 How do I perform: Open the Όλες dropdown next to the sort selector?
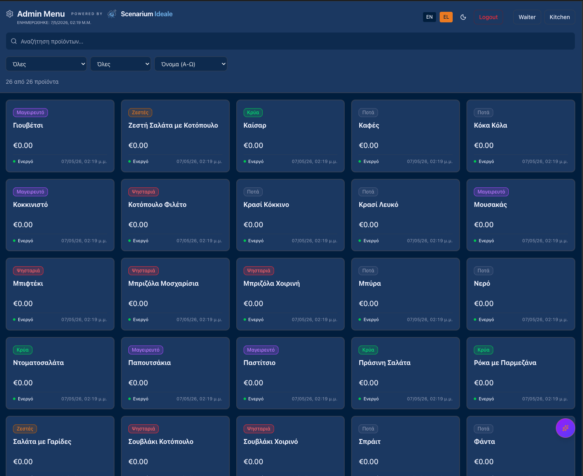click(x=121, y=64)
